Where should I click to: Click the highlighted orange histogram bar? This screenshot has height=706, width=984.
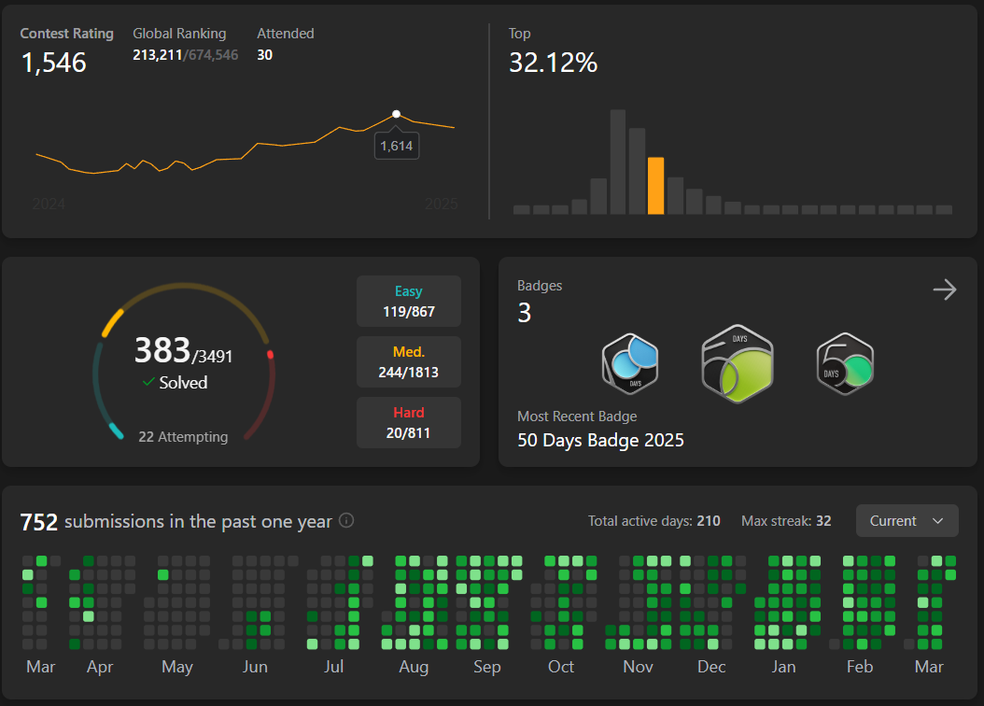655,186
